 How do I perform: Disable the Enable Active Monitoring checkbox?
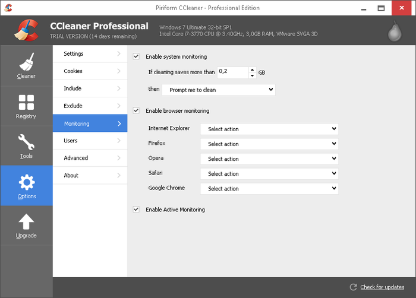[136, 210]
